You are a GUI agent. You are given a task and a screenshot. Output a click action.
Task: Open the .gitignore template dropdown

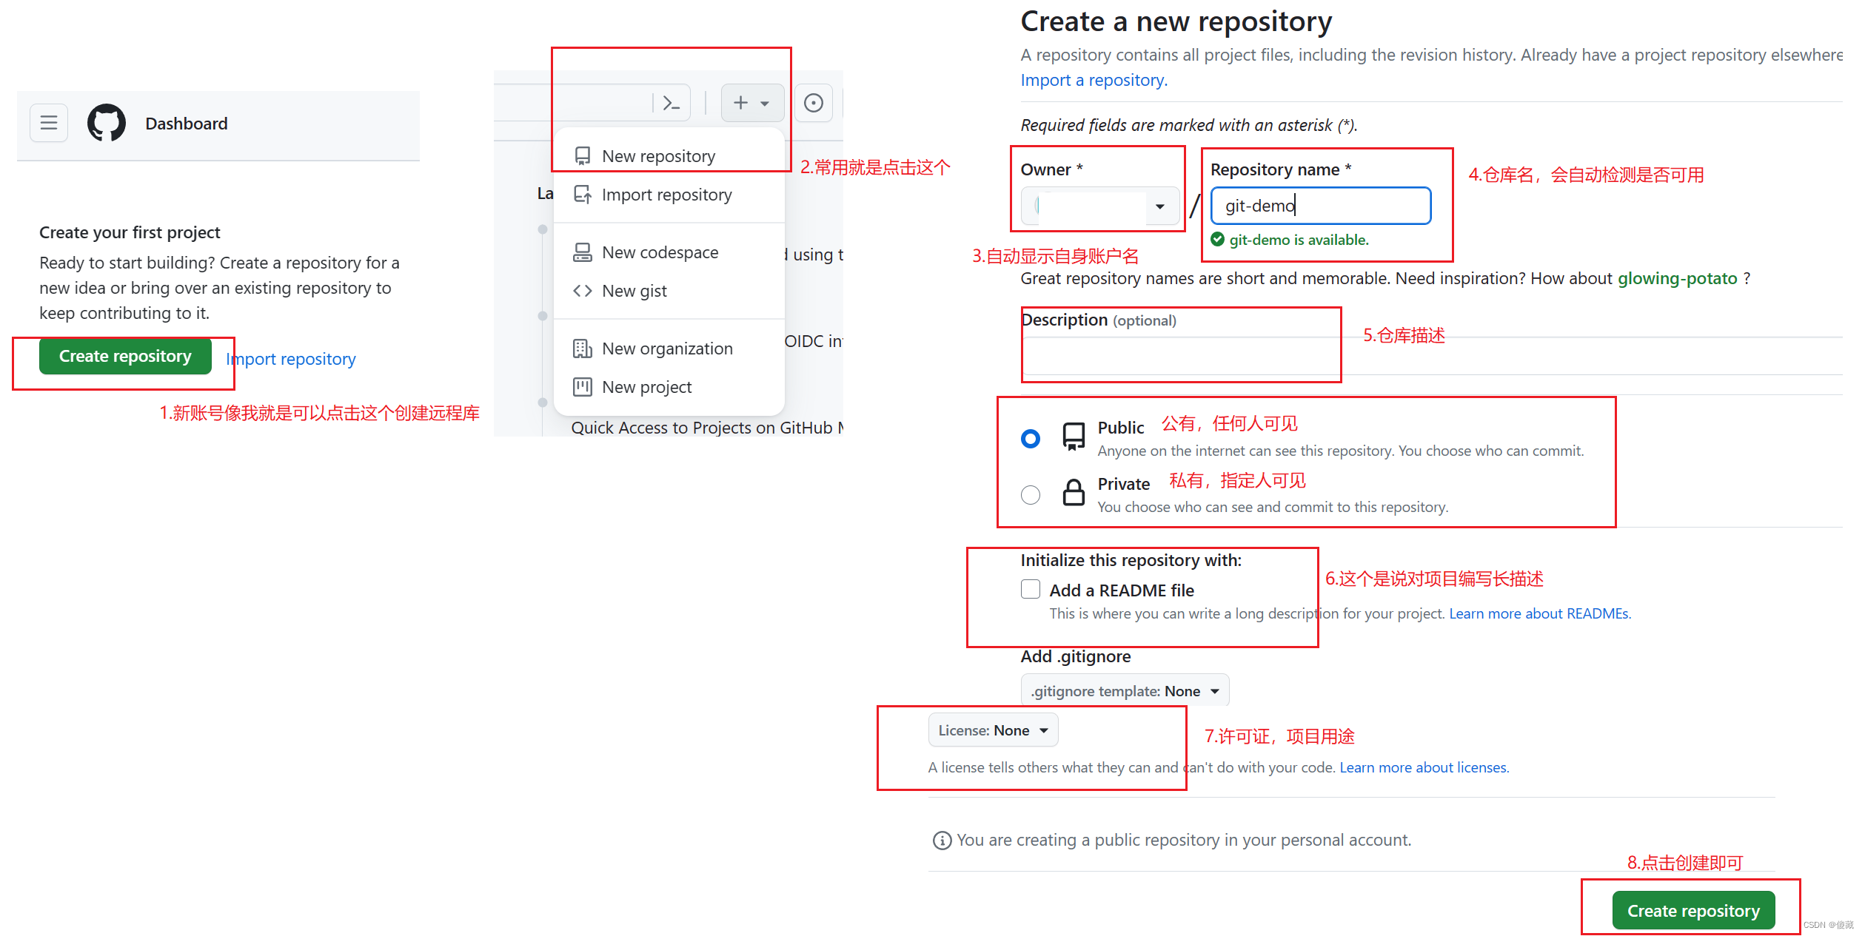tap(1125, 691)
